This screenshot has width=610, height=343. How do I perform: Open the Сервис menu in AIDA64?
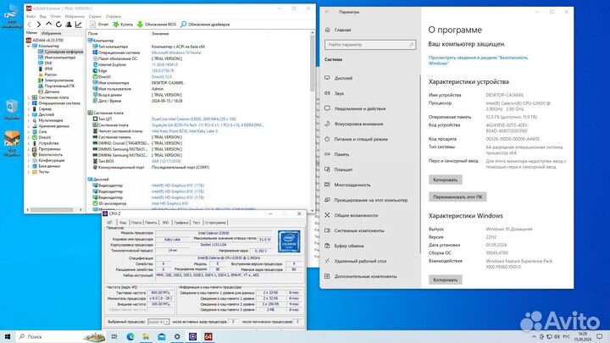95,16
